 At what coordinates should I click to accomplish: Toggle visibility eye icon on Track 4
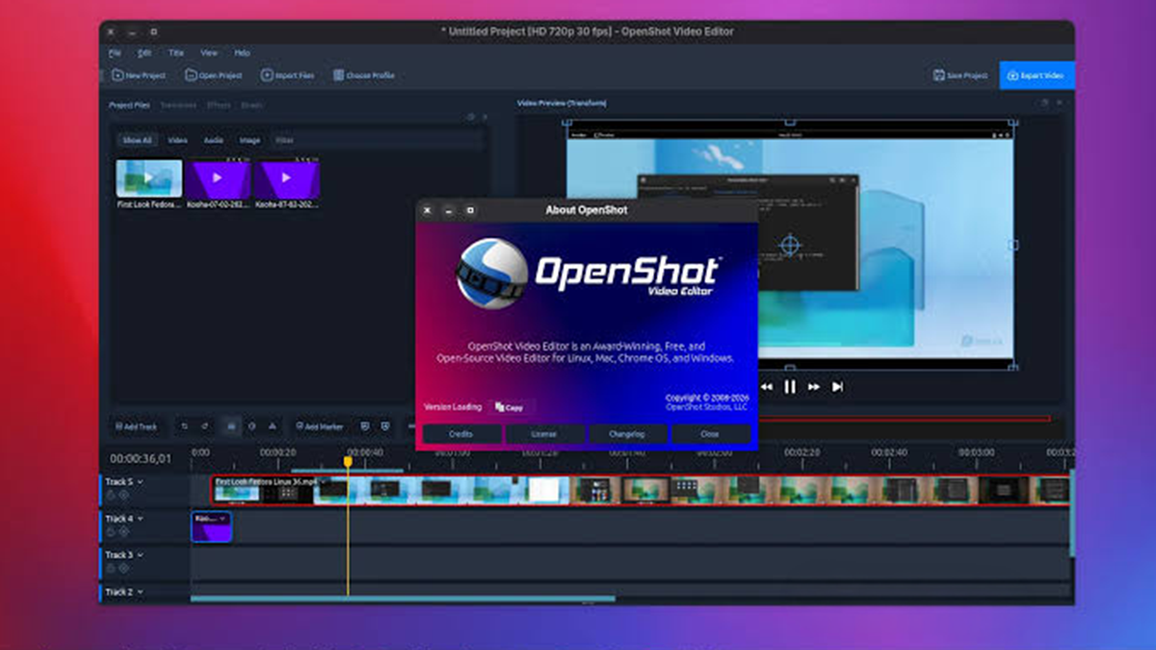click(x=123, y=532)
